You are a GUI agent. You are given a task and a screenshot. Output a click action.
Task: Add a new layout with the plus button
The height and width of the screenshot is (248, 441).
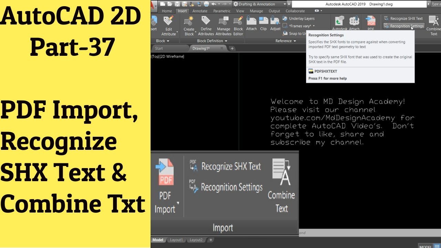(211, 240)
